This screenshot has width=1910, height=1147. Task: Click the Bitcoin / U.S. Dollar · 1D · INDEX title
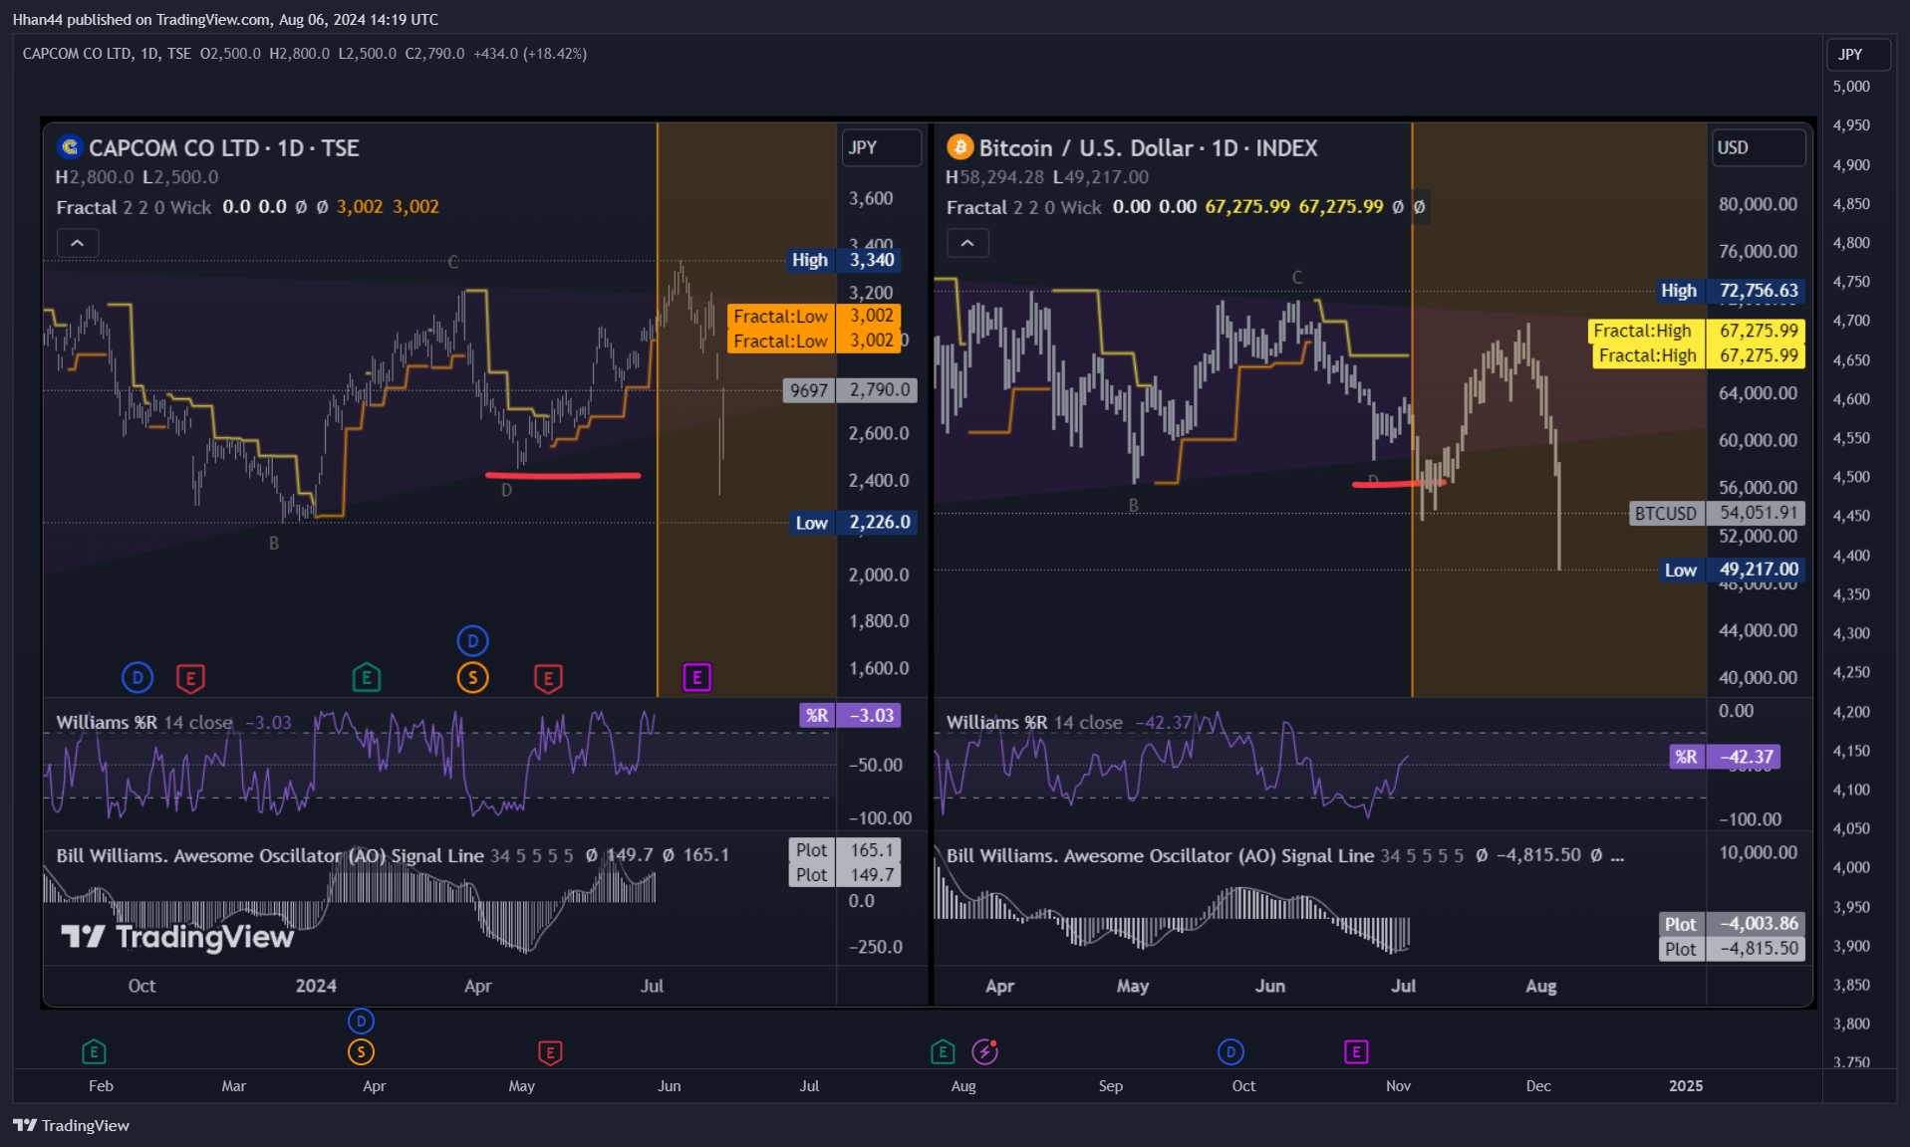[x=1148, y=147]
